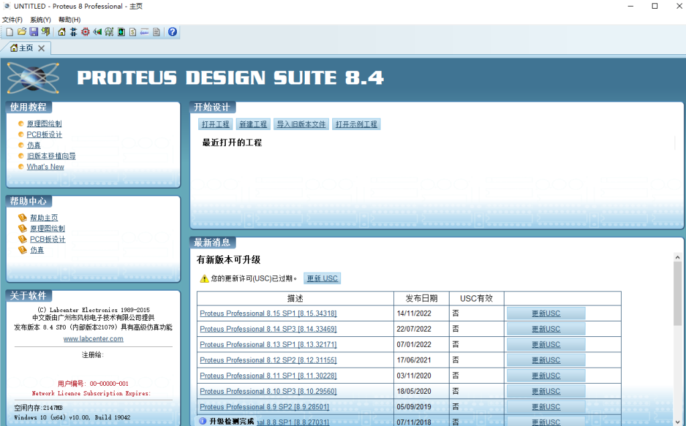The width and height of the screenshot is (686, 426).
Task: Click the 导入旧版本文件 button
Action: (x=301, y=125)
